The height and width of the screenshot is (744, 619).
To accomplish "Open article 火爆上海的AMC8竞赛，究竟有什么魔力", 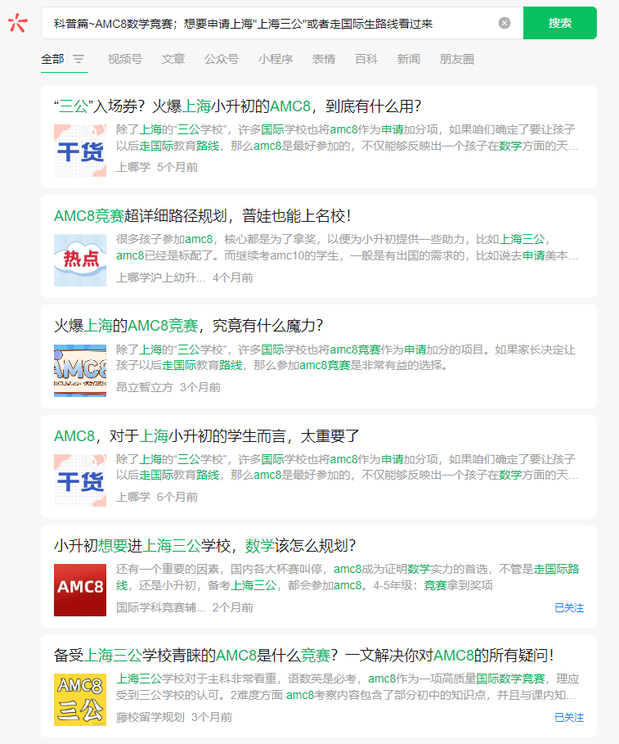I will coord(189,326).
